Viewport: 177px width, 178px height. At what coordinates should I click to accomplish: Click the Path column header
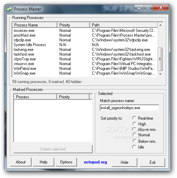pyautogui.click(x=123, y=25)
